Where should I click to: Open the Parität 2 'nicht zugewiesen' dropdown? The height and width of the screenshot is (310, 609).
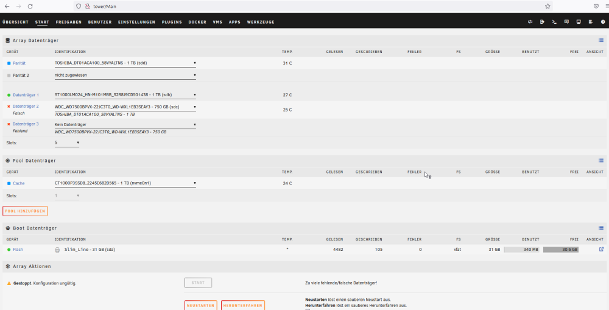pyautogui.click(x=125, y=76)
